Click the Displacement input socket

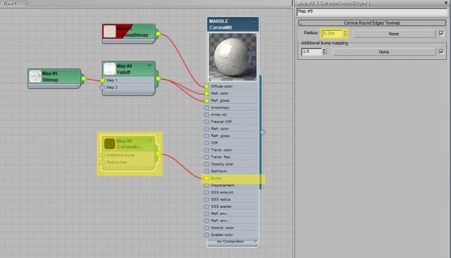(206, 185)
